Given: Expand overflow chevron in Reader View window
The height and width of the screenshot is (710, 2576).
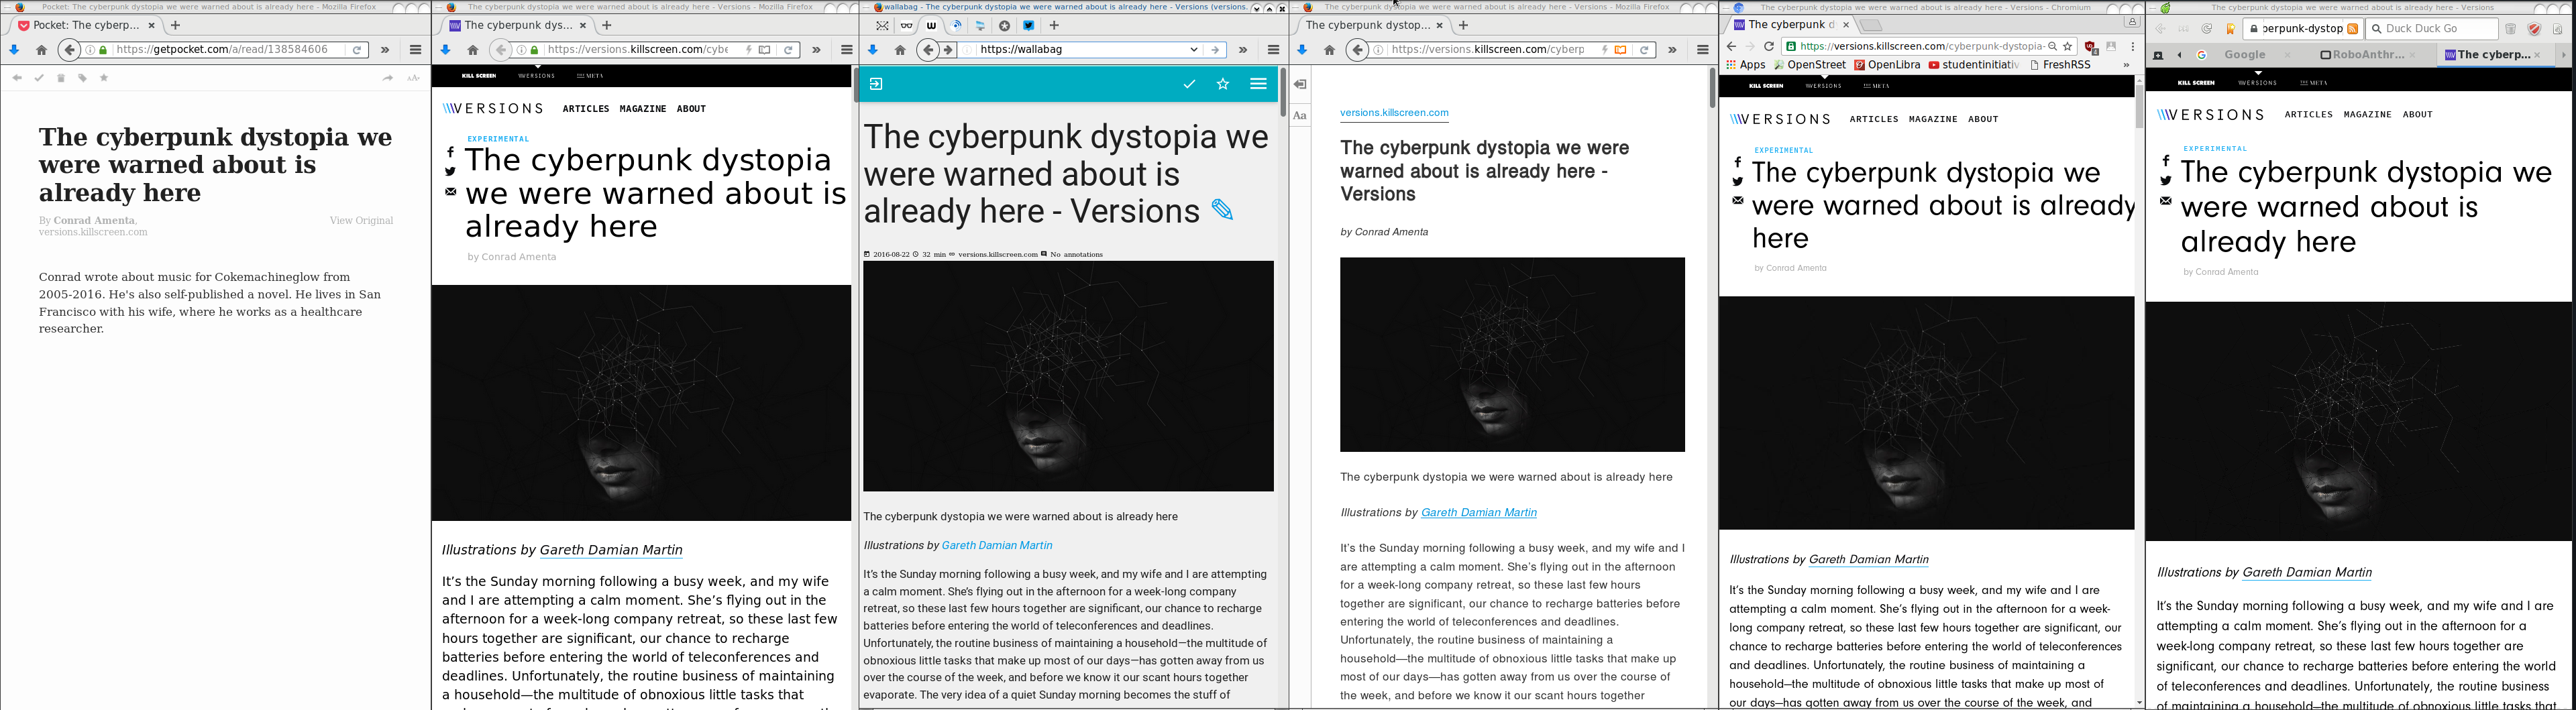Looking at the screenshot, I should (1672, 50).
